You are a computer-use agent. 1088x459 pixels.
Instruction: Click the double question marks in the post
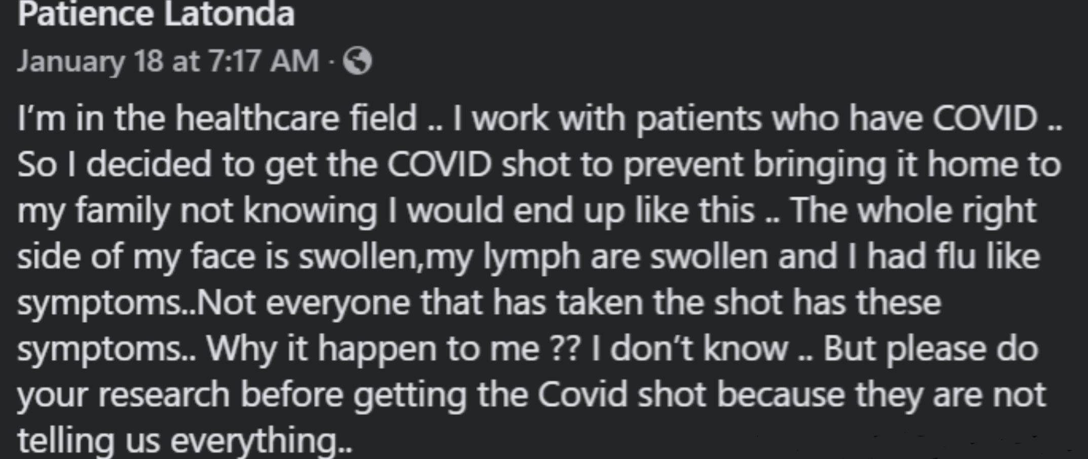[564, 349]
